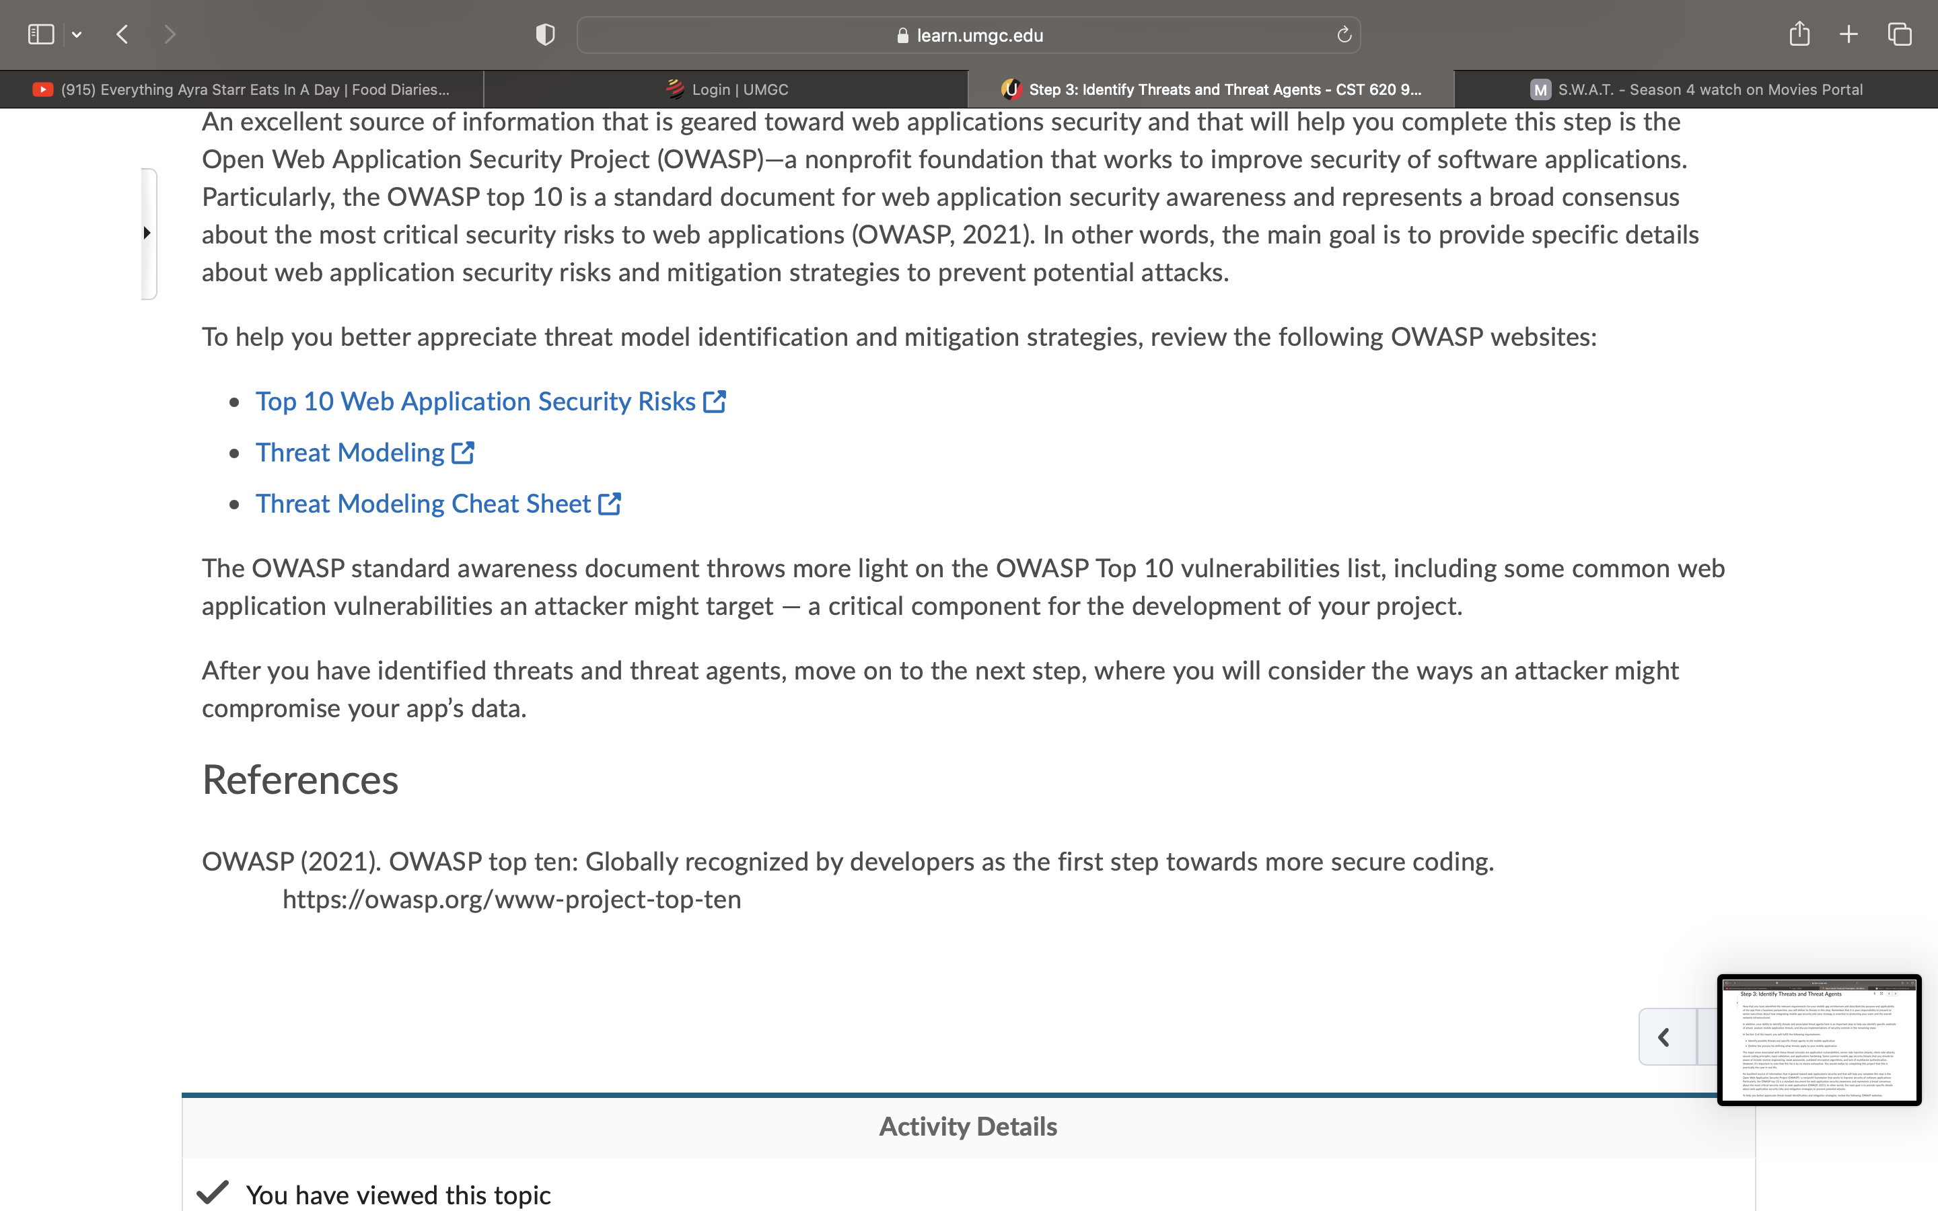Image resolution: width=1938 pixels, height=1211 pixels.
Task: Click the privacy report shield icon
Action: [x=545, y=34]
